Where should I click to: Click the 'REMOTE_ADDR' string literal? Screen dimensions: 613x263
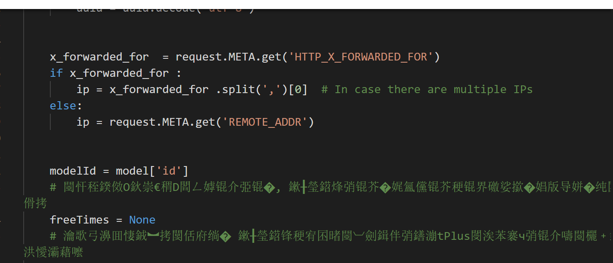(265, 122)
